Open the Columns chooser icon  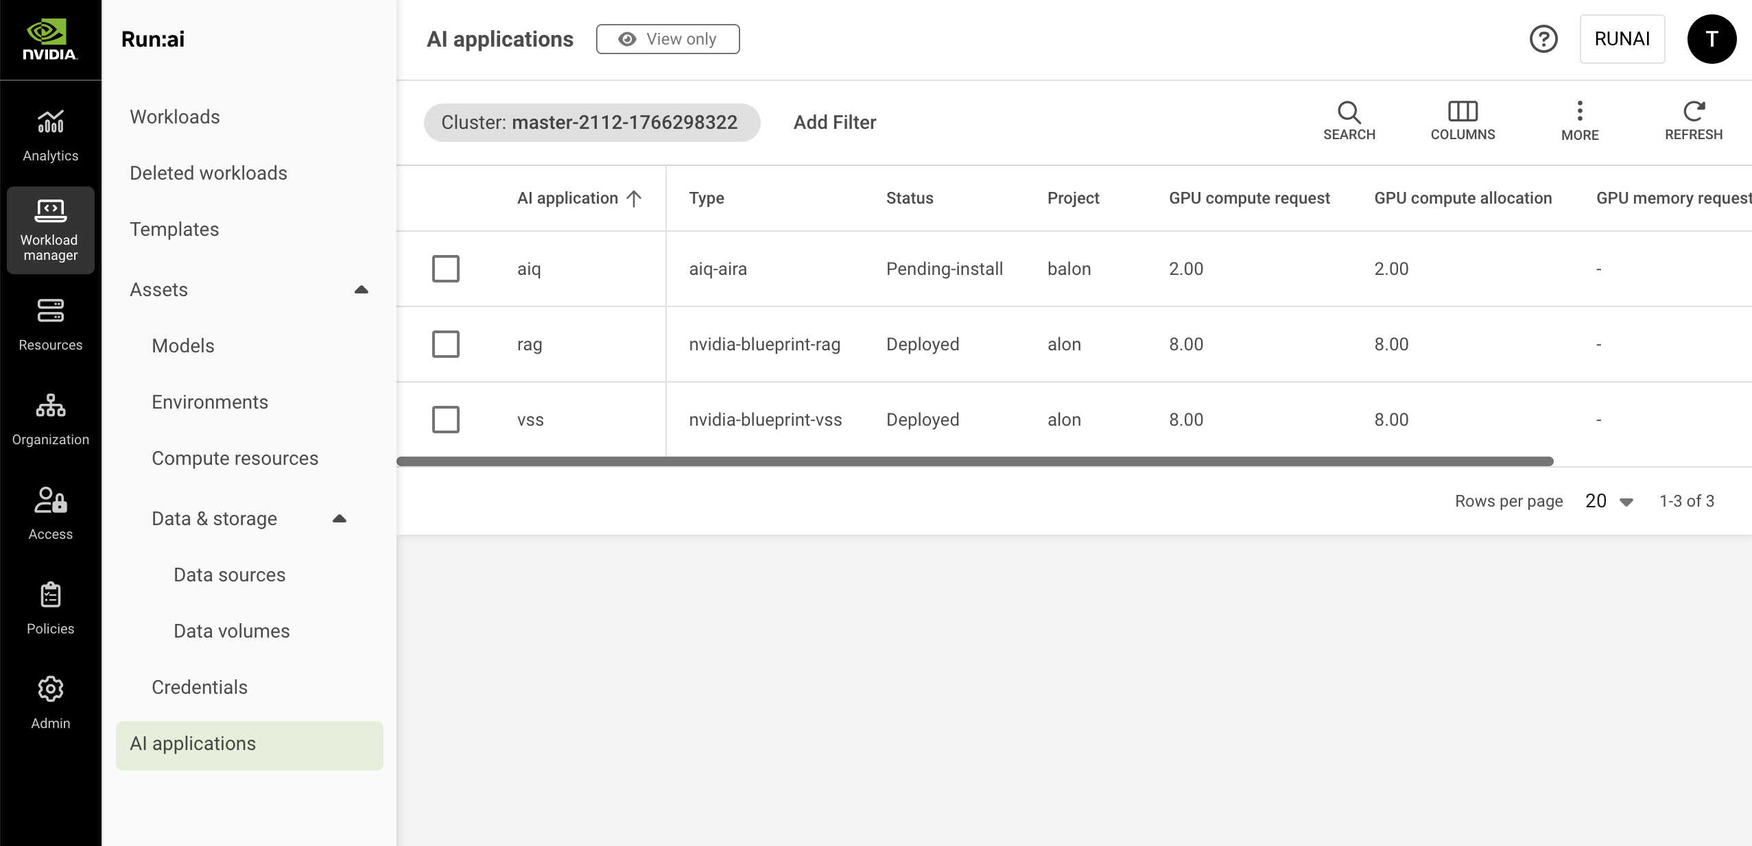click(x=1463, y=112)
